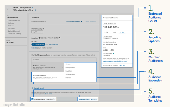The image size is (170, 107).
Task: Click the 150,000,000+ audience size value
Action: [x=111, y=27]
